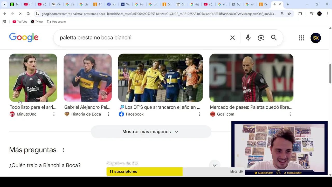Open the Chrome three-dot menu
332x187 pixels.
(x=327, y=14)
